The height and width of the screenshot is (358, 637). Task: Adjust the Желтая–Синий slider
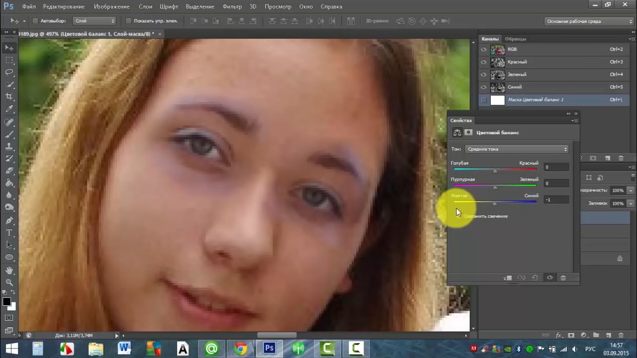coord(495,202)
